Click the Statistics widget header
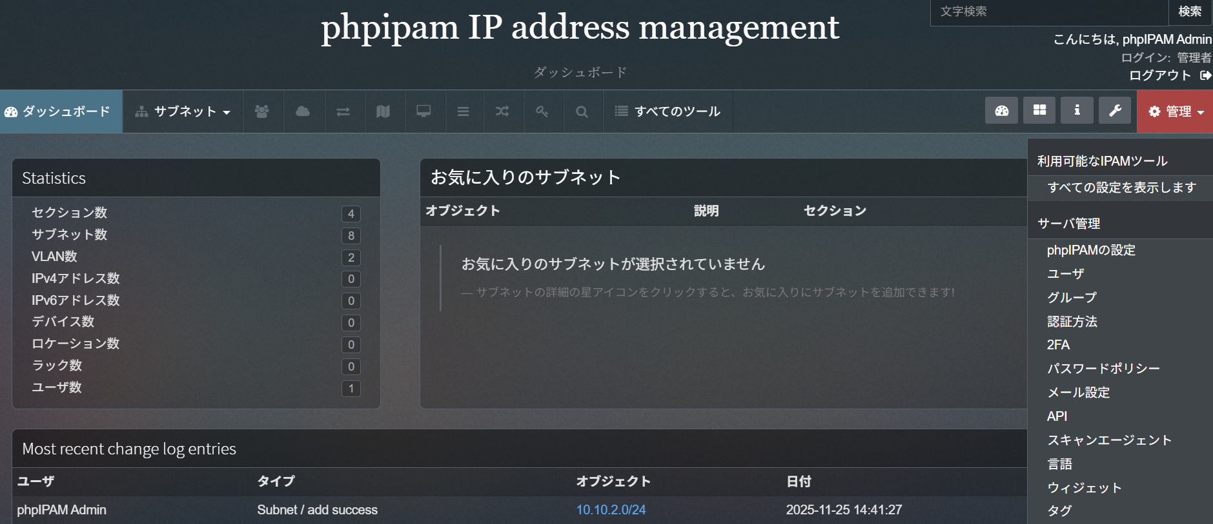 [196, 178]
